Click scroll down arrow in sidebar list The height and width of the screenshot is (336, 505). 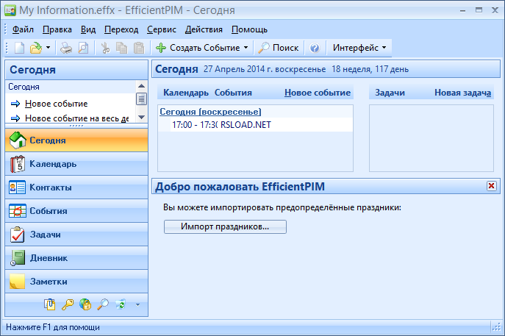point(141,117)
